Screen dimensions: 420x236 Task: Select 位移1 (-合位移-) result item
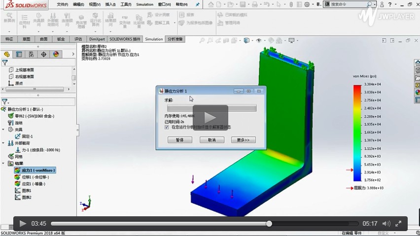pos(32,177)
